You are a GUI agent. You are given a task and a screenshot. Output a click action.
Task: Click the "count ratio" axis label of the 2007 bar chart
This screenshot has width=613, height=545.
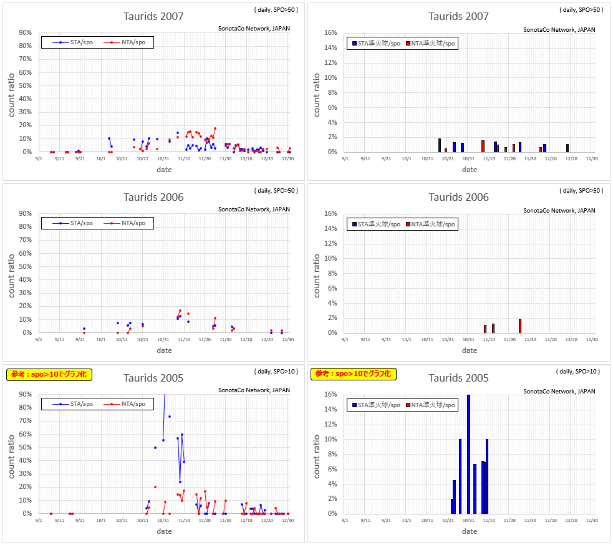[x=316, y=95]
